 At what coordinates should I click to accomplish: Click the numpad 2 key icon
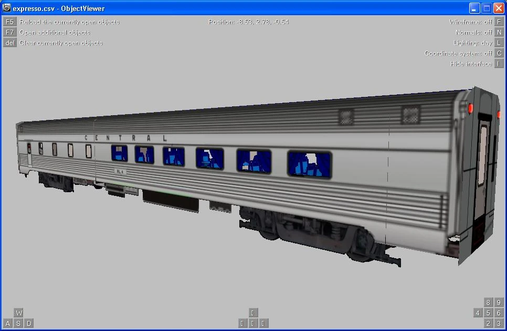pyautogui.click(x=488, y=323)
